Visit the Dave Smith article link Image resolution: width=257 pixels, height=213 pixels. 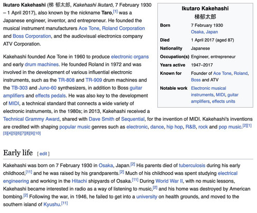[x=101, y=119]
